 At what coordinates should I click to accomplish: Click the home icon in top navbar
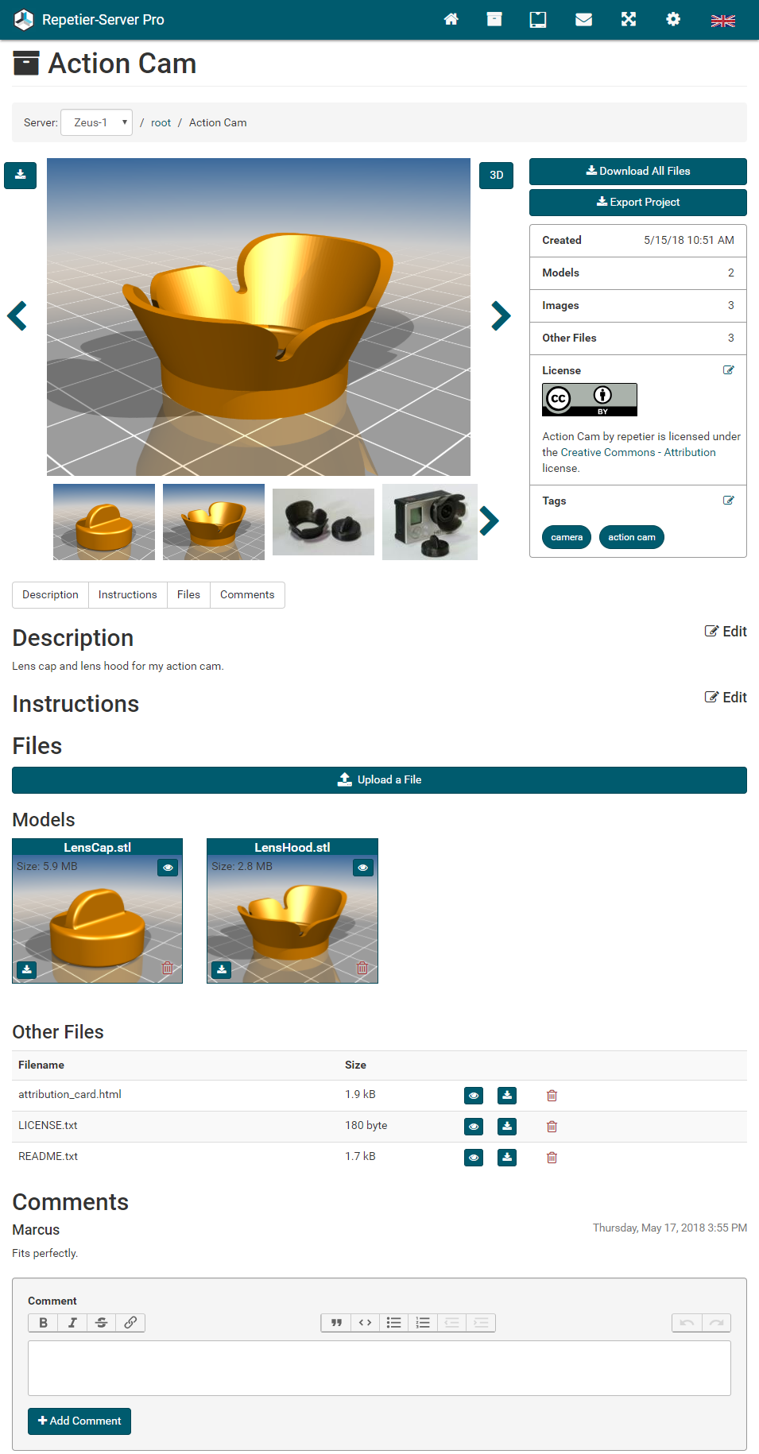[x=451, y=19]
